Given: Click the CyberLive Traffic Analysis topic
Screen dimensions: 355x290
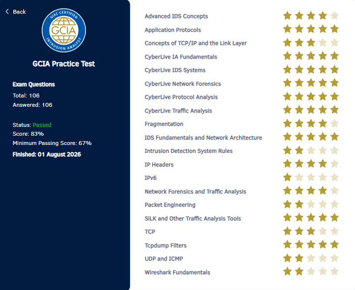Looking at the screenshot, I should coord(178,111).
